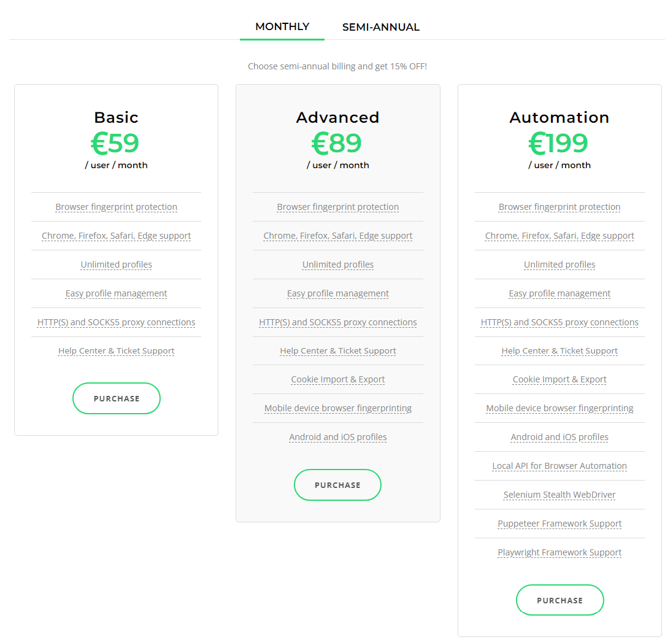Click the semi-annual 15% OFF promotional text
The width and height of the screenshot is (665, 642).
337,66
